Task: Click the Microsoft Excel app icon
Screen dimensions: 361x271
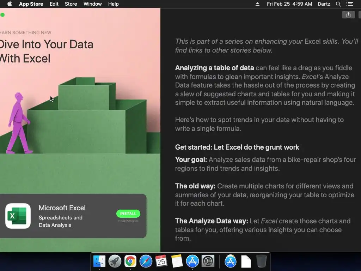Action: tap(18, 216)
